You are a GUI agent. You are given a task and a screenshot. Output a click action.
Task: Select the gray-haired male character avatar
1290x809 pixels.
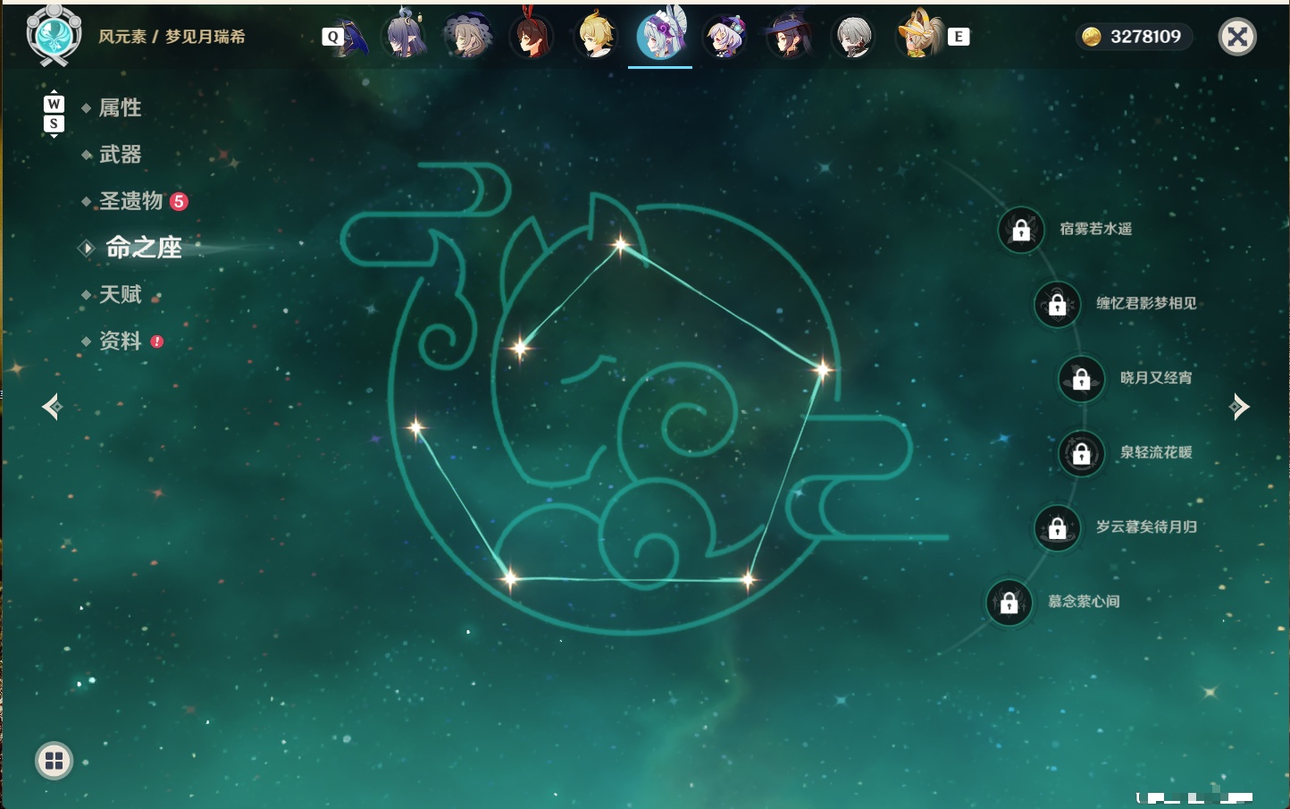click(853, 37)
